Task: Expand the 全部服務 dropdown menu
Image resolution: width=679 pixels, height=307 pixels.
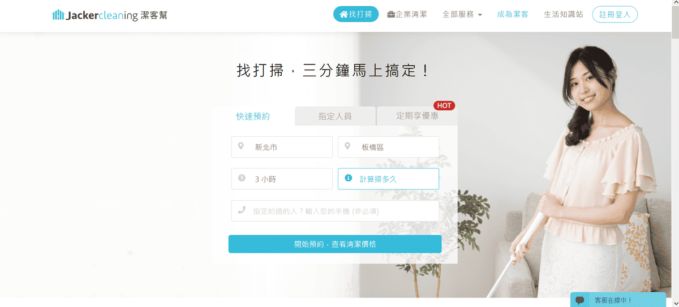Action: (x=462, y=14)
